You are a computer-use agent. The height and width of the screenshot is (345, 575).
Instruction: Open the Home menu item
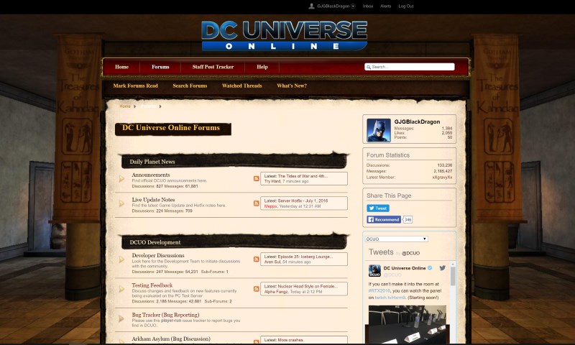(x=121, y=67)
